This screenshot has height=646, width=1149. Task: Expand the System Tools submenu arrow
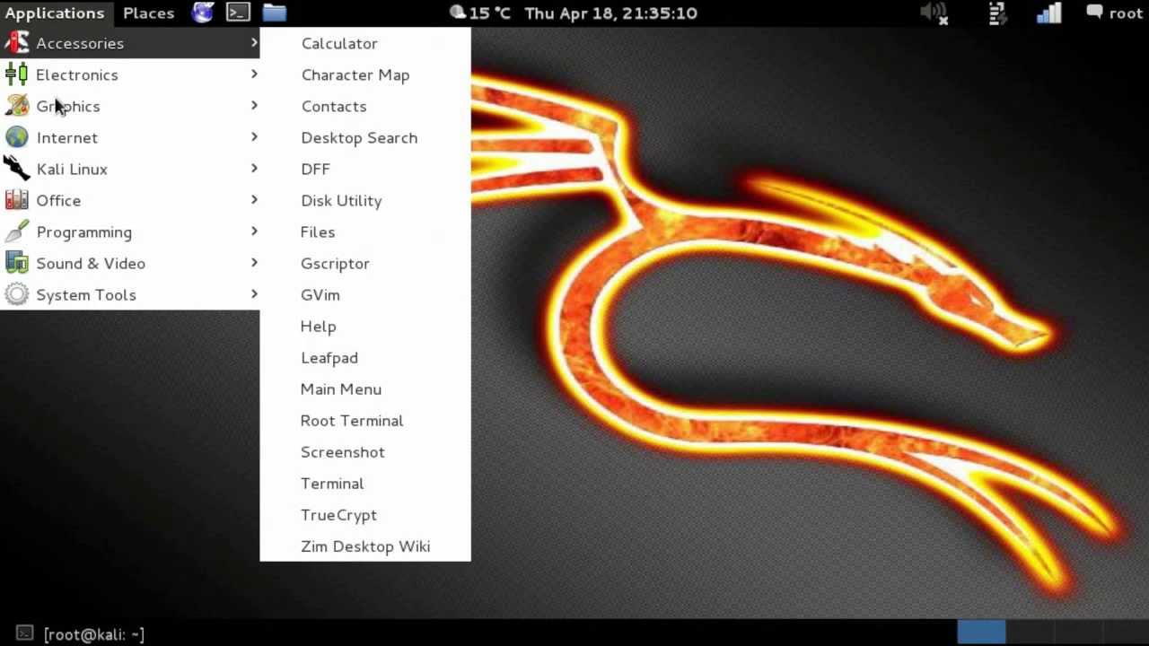(254, 294)
